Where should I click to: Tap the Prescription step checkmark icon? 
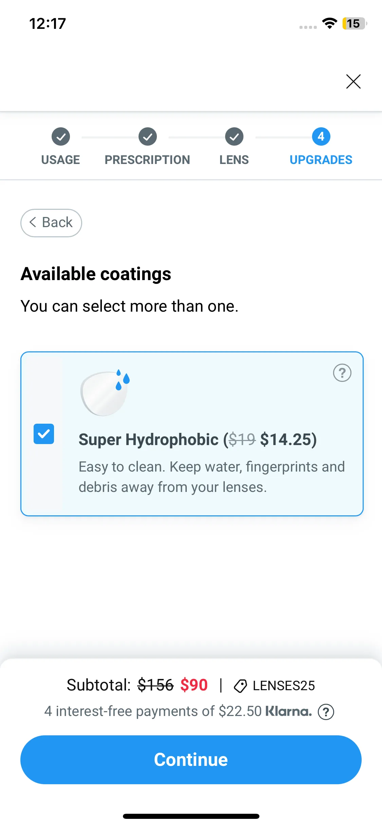pos(148,137)
